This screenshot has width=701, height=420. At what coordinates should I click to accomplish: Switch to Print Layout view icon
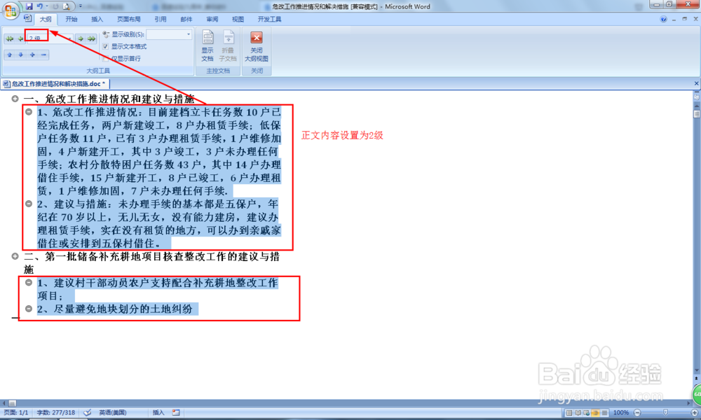click(x=569, y=412)
